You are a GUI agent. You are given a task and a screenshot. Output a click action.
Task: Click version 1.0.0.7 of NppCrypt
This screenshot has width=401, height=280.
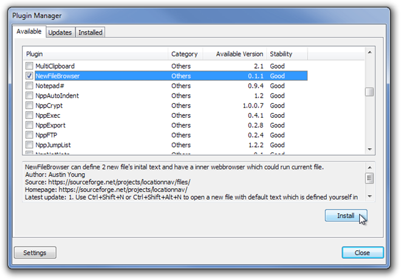point(253,106)
